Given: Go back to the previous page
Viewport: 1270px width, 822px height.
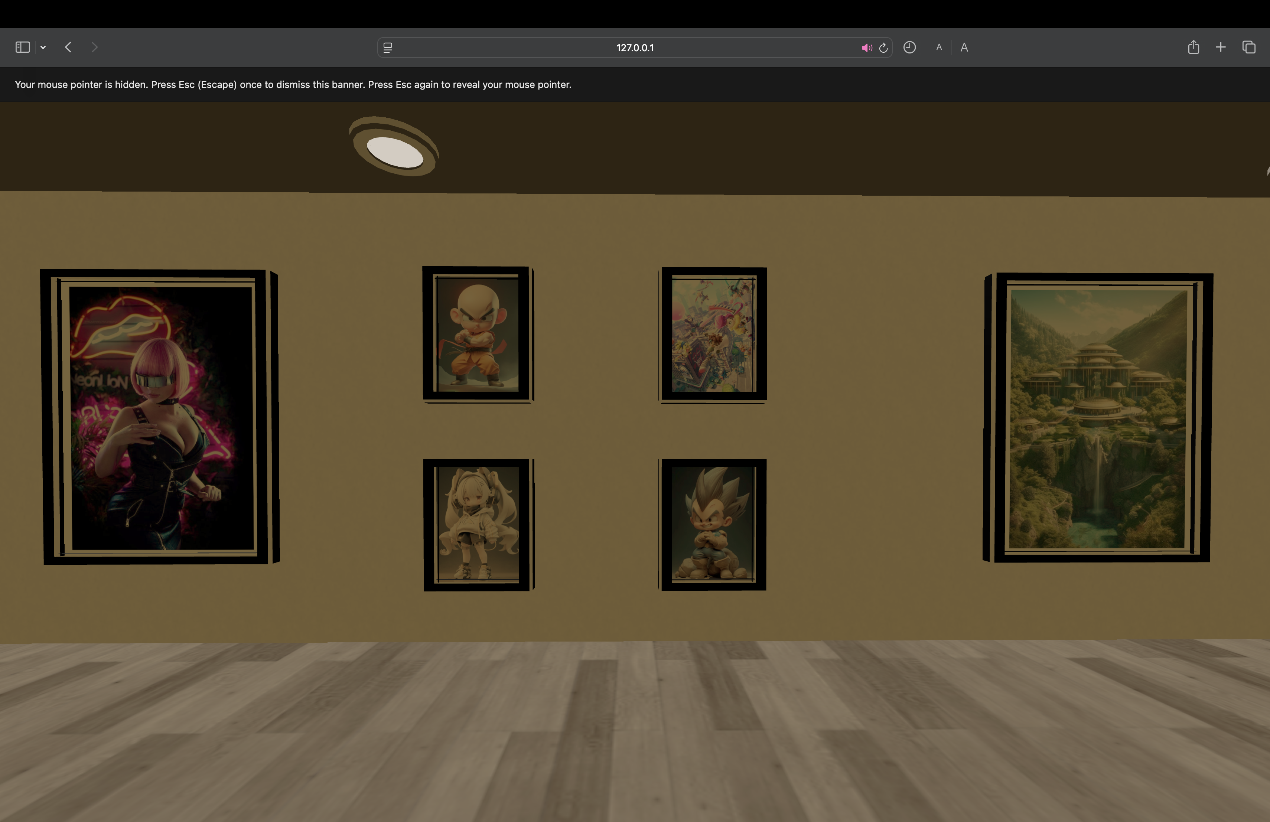Looking at the screenshot, I should [x=68, y=48].
